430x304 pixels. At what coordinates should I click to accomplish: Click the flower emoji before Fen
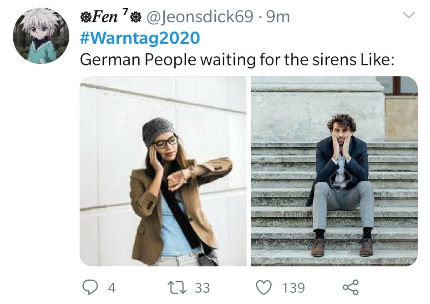(86, 17)
